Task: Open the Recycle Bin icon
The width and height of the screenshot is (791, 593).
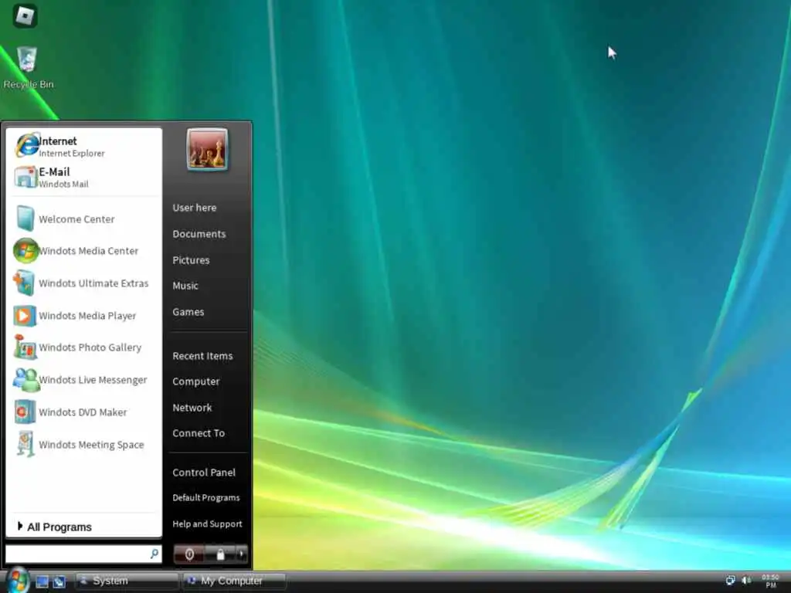Action: [x=27, y=59]
